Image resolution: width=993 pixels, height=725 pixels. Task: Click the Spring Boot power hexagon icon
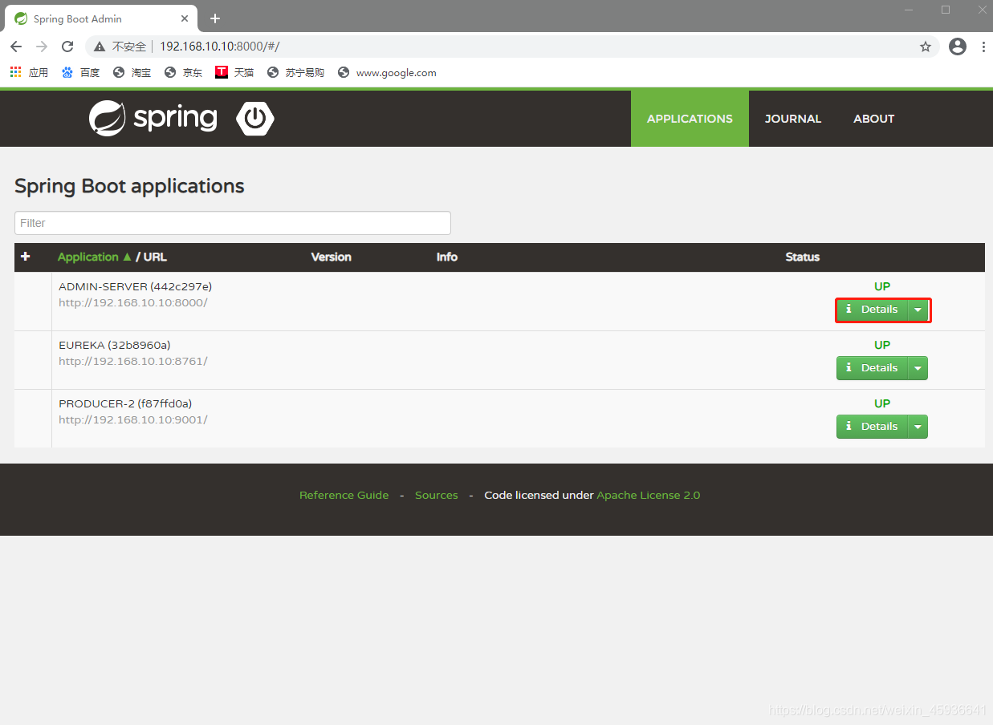pyautogui.click(x=255, y=119)
